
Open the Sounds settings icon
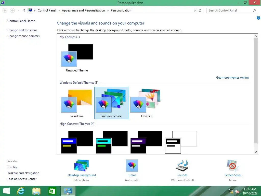pyautogui.click(x=182, y=165)
